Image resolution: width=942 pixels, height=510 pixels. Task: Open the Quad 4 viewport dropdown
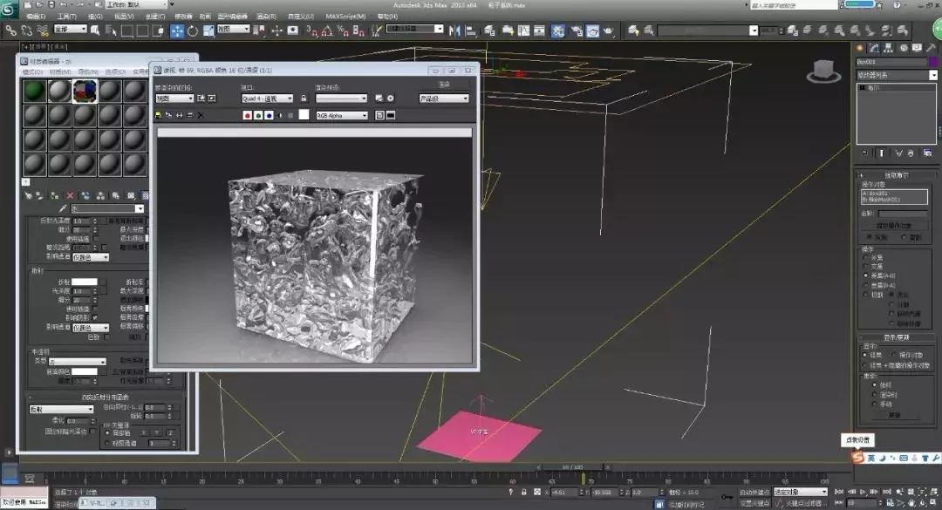click(x=267, y=99)
